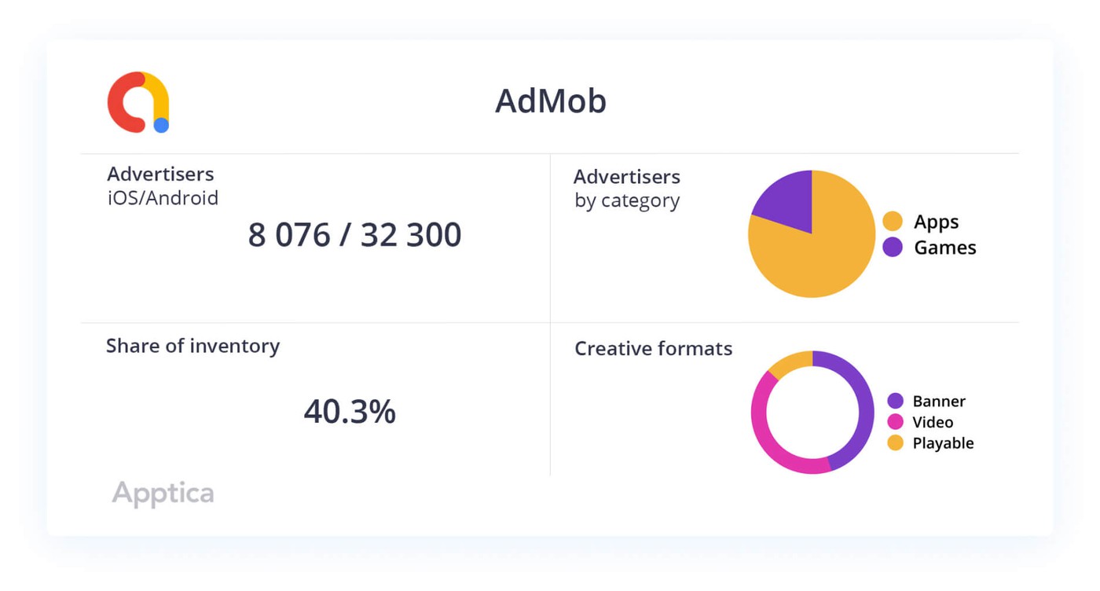Click the AdMob logo icon
The image size is (1100, 591).
coord(139,102)
